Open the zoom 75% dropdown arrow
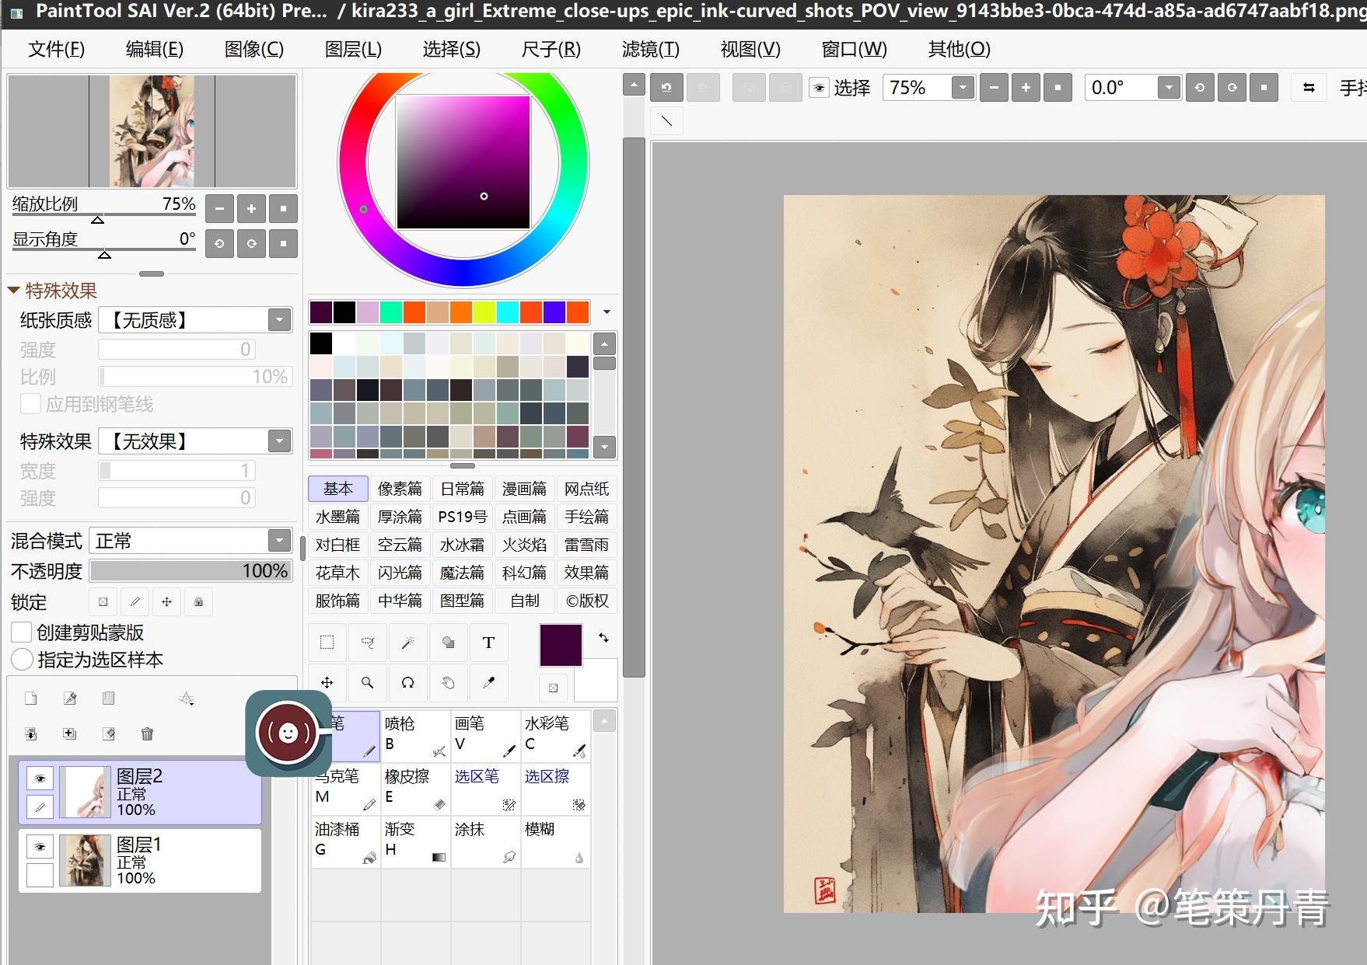The width and height of the screenshot is (1367, 965). coord(963,88)
